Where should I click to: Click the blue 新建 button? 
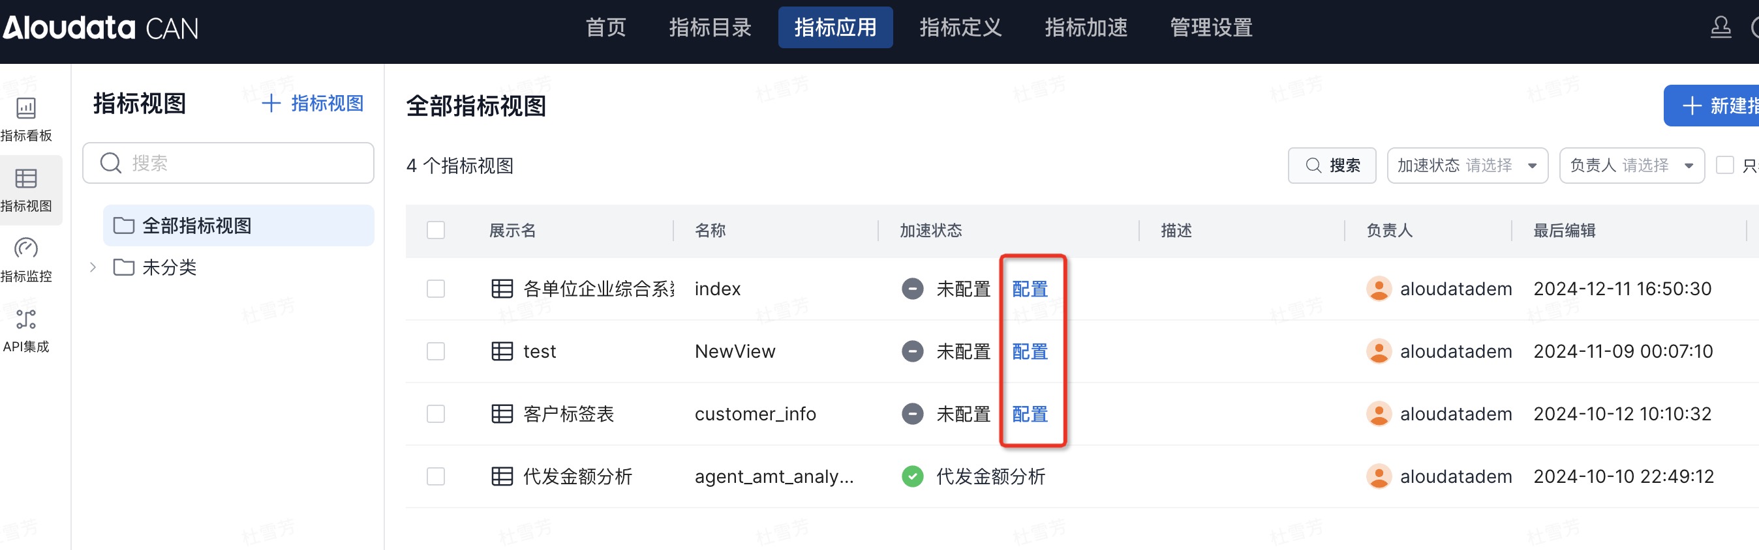click(1714, 106)
